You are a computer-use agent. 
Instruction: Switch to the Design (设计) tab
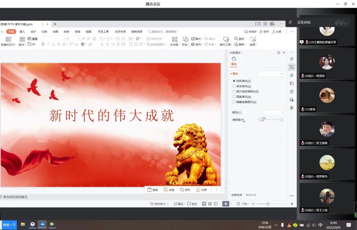(x=33, y=31)
